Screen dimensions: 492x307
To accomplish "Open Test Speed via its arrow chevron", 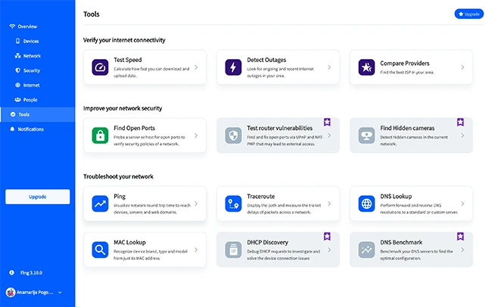I will pos(196,67).
